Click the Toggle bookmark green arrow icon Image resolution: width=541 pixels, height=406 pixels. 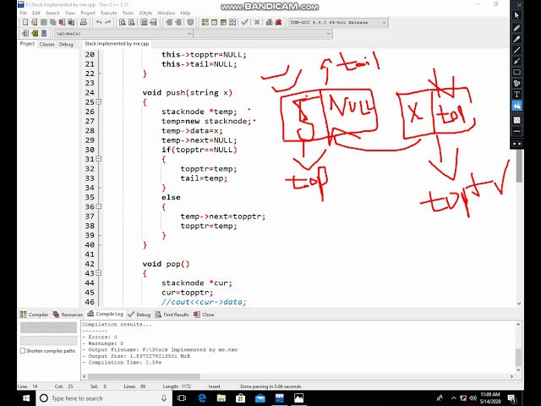coord(35,33)
